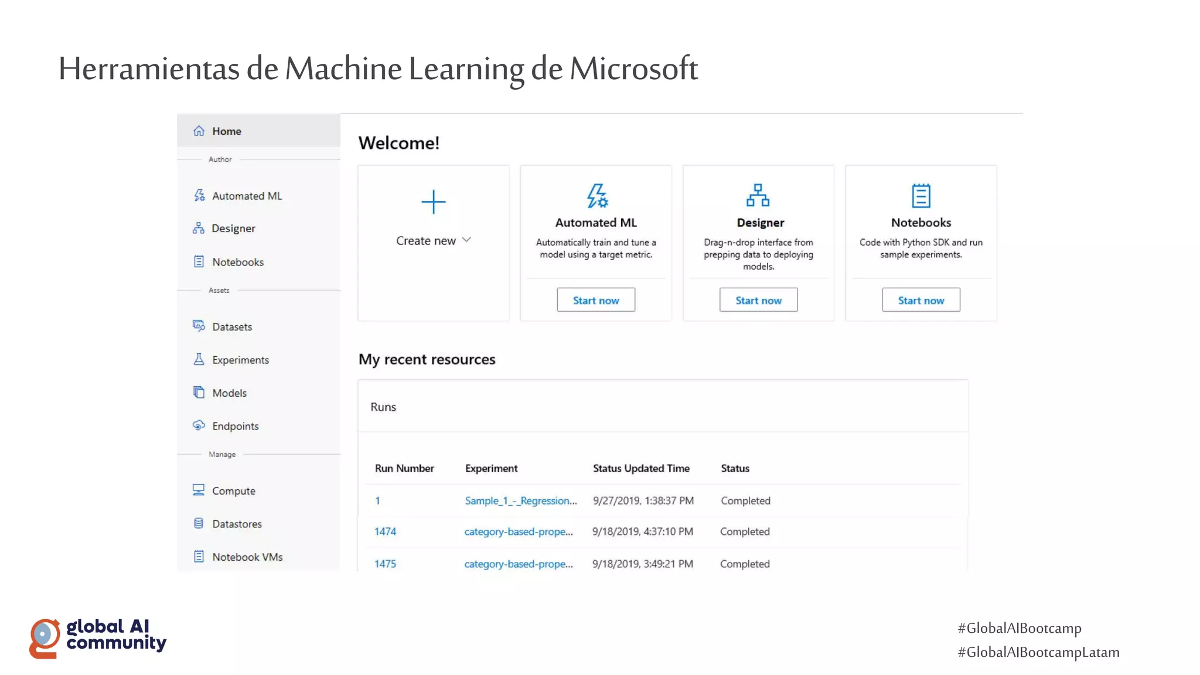1200x675 pixels.
Task: Expand the Create new chevron dropdown
Action: 466,240
